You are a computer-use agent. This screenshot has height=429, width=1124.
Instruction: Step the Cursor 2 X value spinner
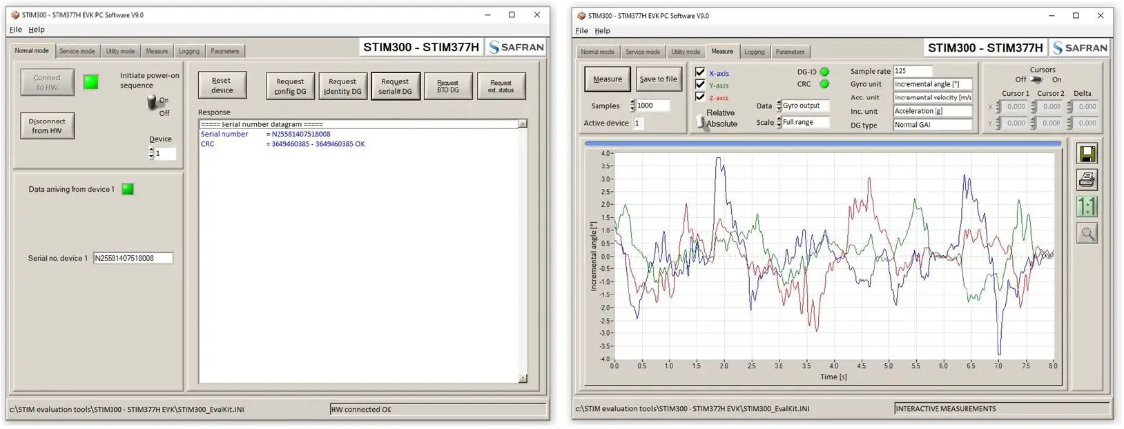click(1034, 107)
